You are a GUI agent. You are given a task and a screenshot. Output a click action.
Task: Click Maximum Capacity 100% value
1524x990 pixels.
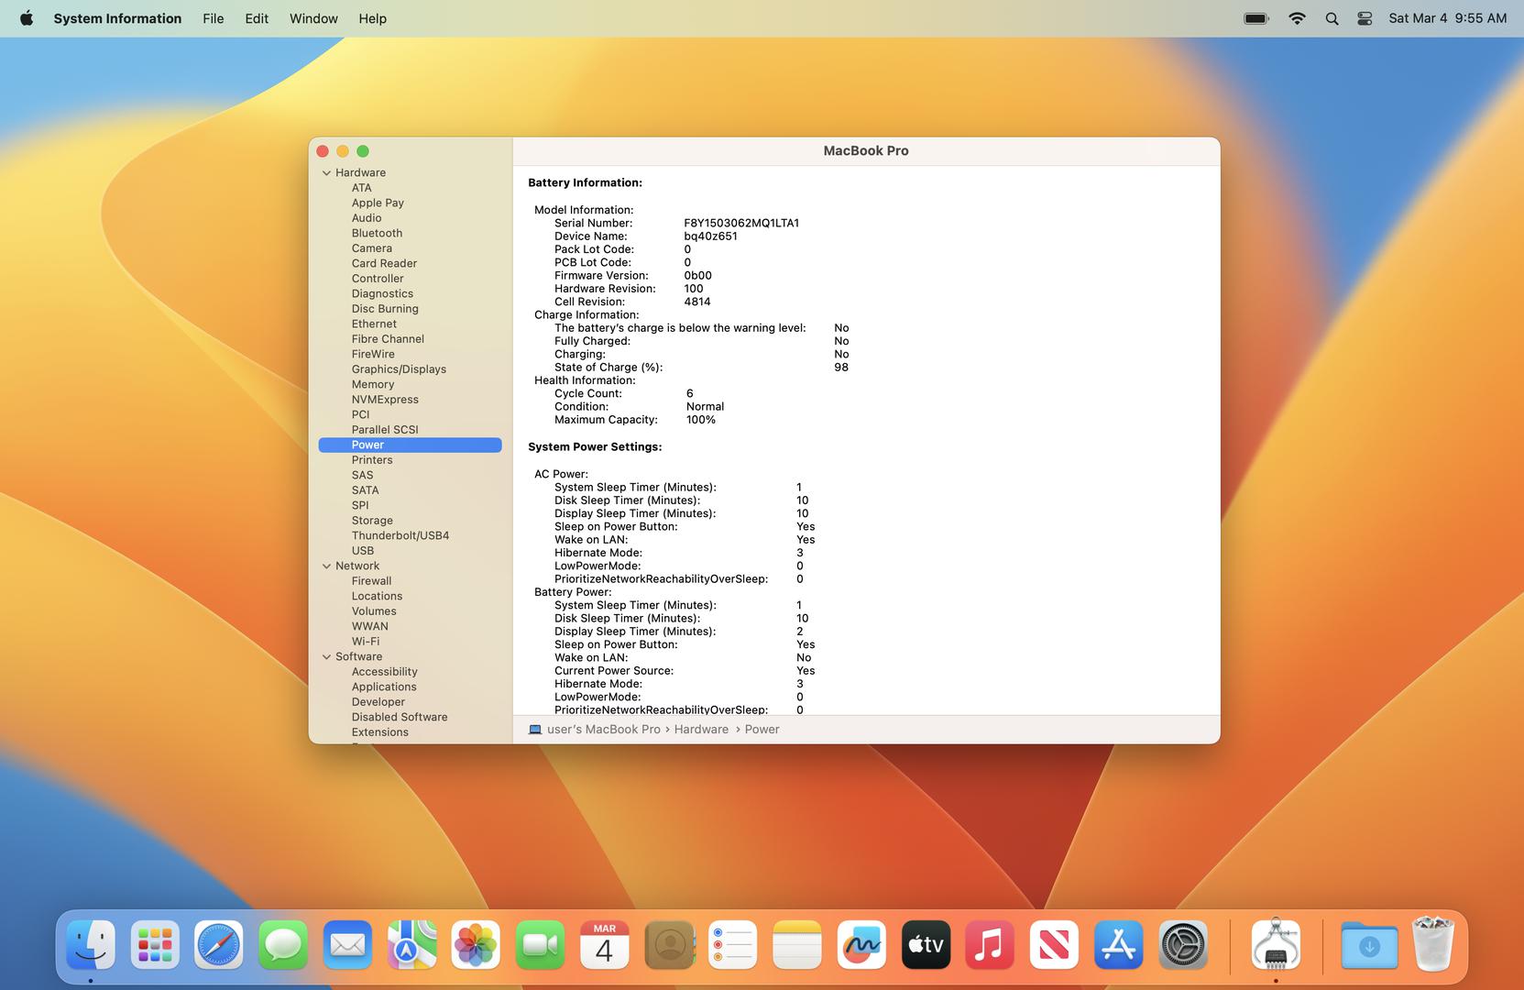tap(701, 420)
